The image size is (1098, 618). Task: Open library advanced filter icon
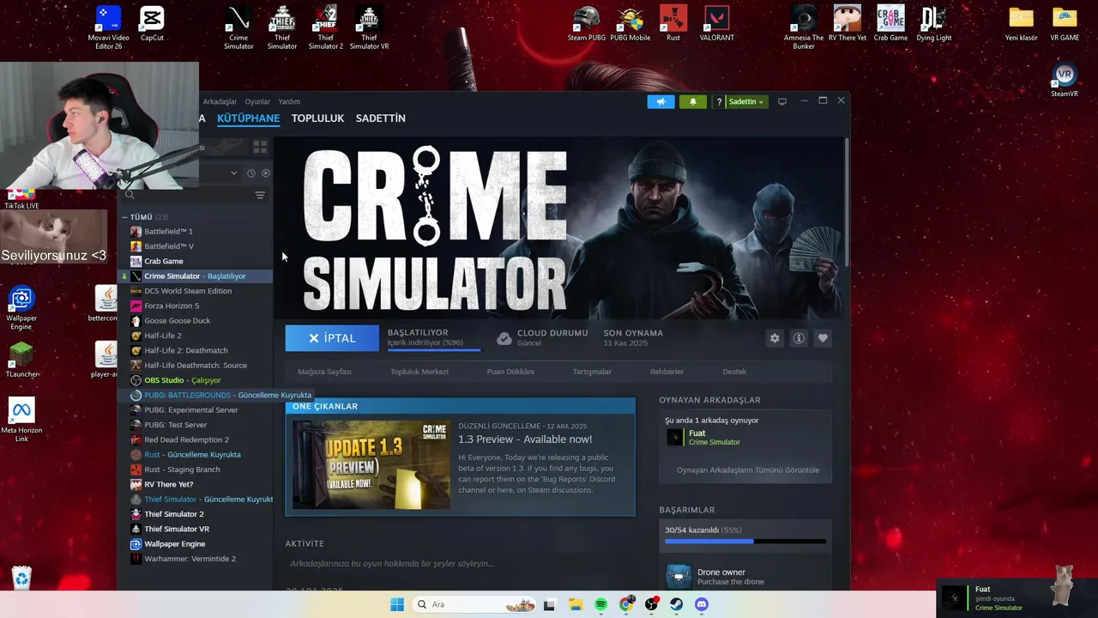[x=260, y=196]
